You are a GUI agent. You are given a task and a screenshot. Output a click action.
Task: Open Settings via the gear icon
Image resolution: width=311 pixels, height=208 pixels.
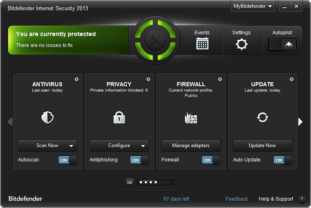coord(241,44)
